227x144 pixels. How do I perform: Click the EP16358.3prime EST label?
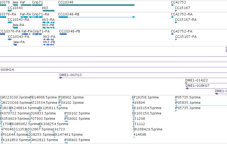click(145, 97)
